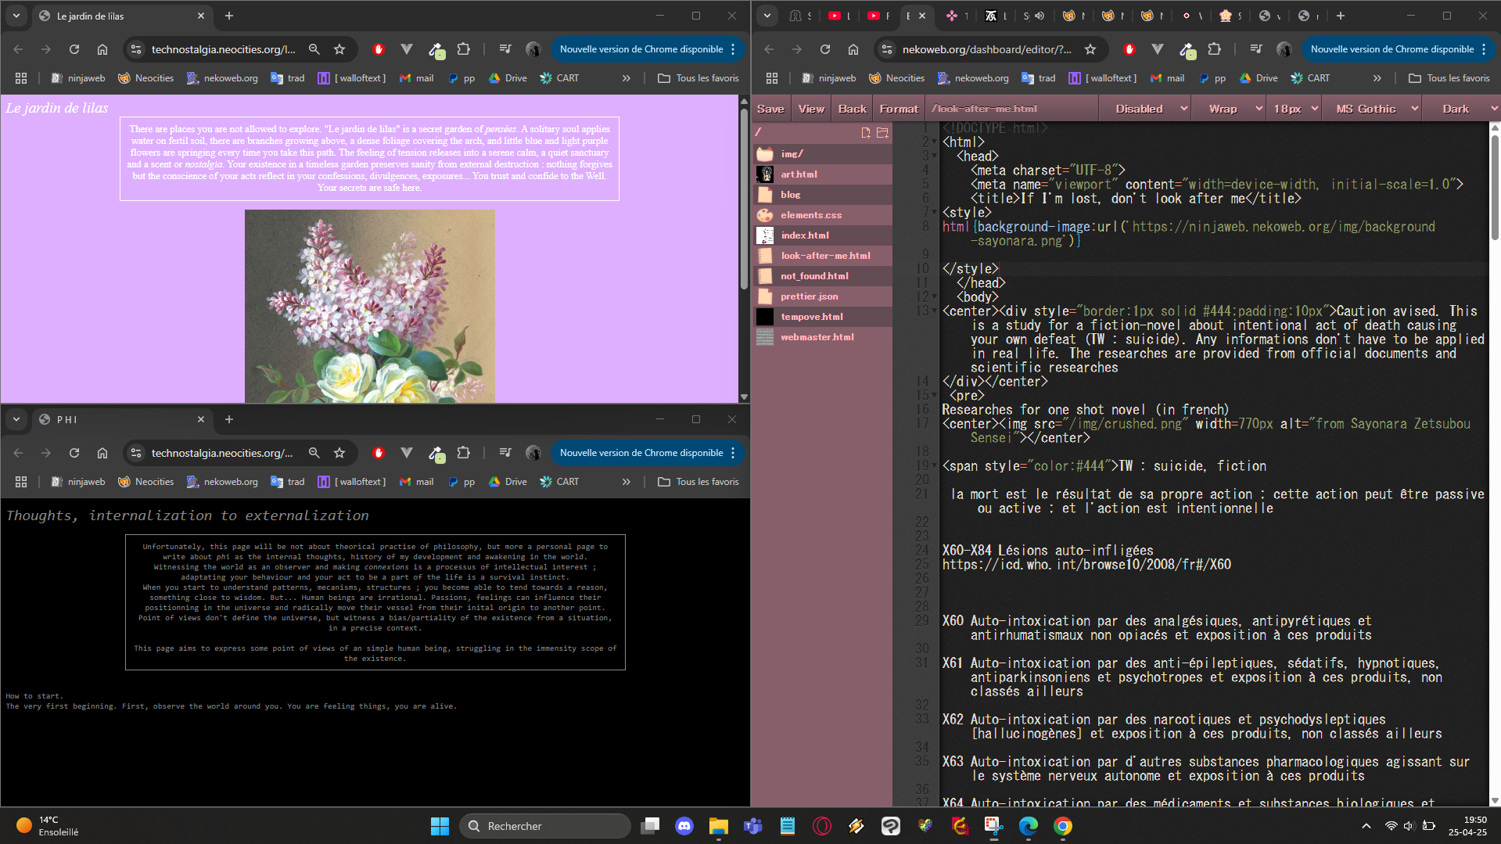The width and height of the screenshot is (1501, 844).
Task: Open the ninjaweb bookmark in the Nekoweb window
Action: 828,78
